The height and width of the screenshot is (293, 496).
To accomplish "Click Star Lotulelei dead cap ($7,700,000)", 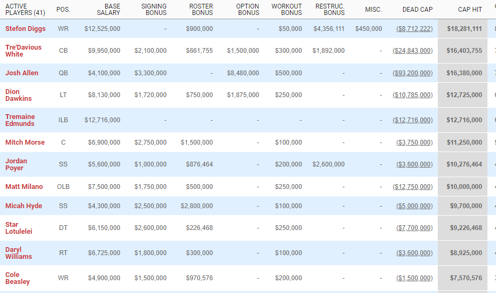I will tap(414, 228).
